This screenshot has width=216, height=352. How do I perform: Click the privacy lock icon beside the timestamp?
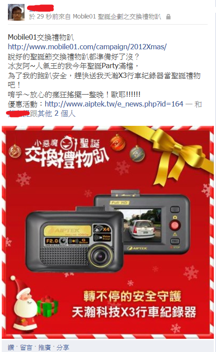pos(168,17)
